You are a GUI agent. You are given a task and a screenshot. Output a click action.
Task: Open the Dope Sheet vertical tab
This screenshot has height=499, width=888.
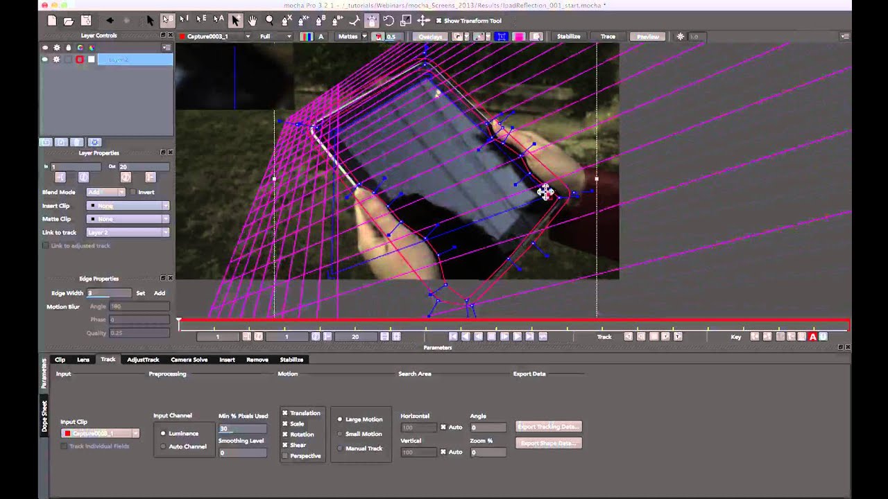(x=44, y=417)
